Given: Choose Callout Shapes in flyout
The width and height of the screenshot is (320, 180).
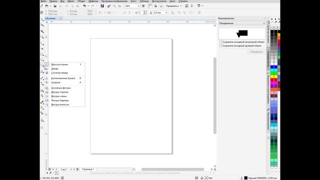Looking at the screenshot, I should point(64,104).
